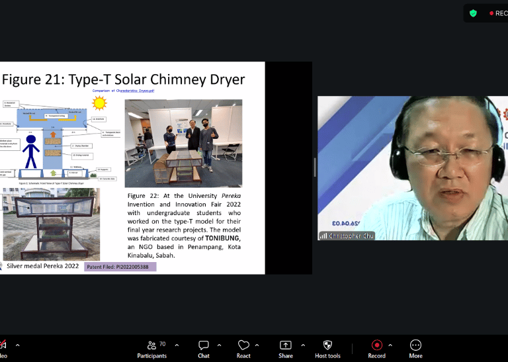Open the Chat panel

click(204, 349)
